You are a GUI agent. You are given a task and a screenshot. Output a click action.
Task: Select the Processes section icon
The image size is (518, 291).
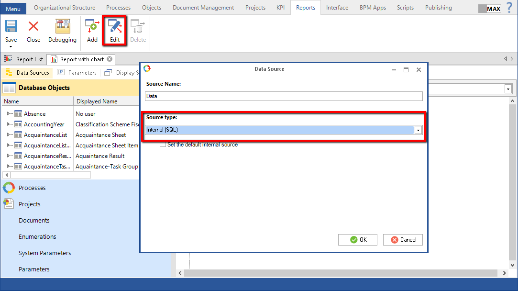(9, 188)
